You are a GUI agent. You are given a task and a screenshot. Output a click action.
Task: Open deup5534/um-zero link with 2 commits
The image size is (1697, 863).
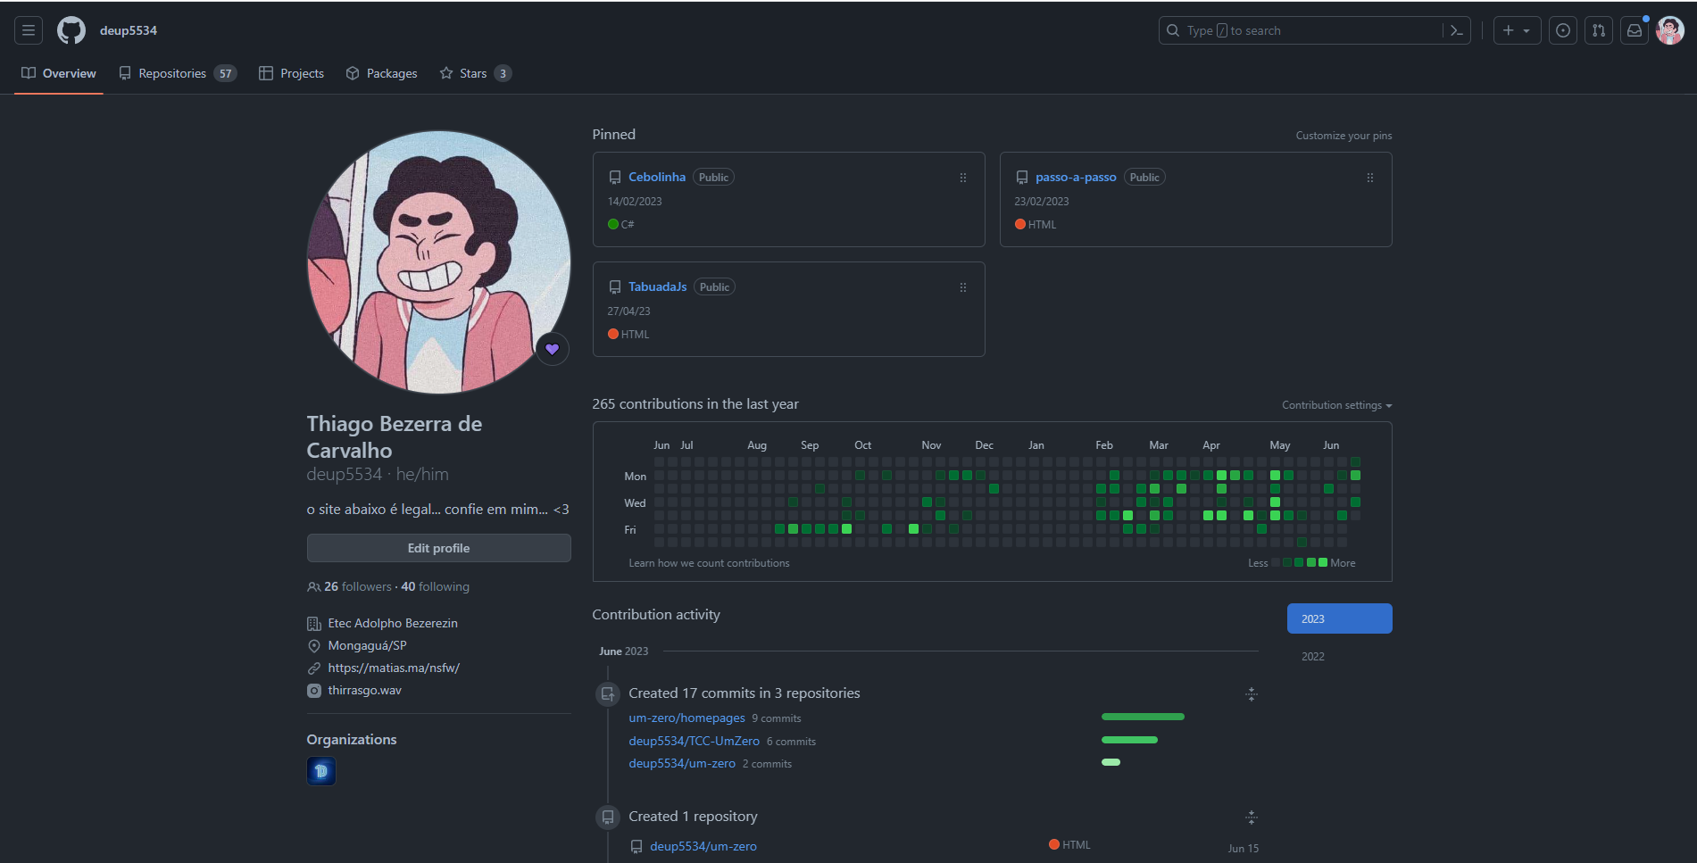pyautogui.click(x=682, y=763)
